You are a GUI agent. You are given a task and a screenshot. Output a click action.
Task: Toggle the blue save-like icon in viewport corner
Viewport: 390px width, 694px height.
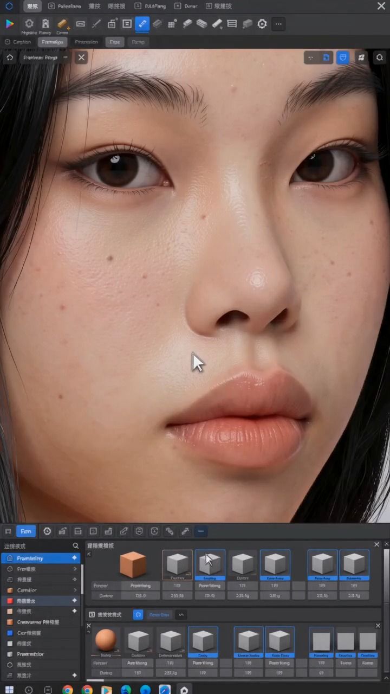click(326, 57)
